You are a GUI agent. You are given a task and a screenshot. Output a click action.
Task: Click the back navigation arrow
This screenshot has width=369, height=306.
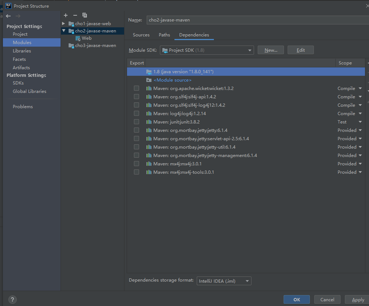click(x=8, y=16)
